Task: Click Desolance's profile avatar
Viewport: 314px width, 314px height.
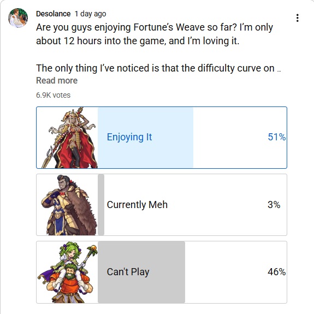Action: click(x=18, y=18)
